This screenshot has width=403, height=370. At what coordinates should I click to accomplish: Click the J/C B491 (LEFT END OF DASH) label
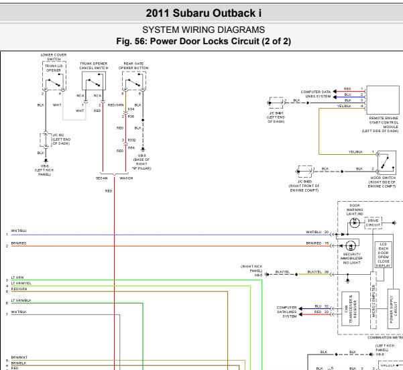coord(276,117)
